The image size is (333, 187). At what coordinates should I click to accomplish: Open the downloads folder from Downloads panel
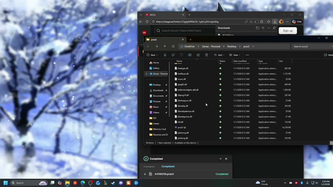(x=258, y=28)
